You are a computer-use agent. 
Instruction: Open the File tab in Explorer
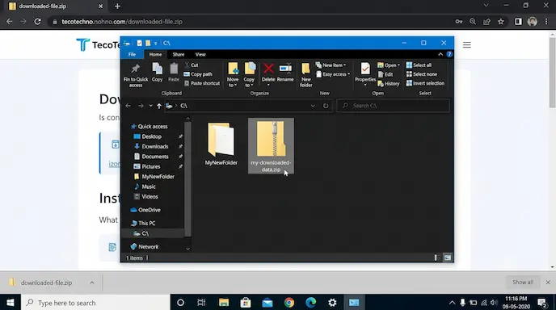tap(132, 55)
